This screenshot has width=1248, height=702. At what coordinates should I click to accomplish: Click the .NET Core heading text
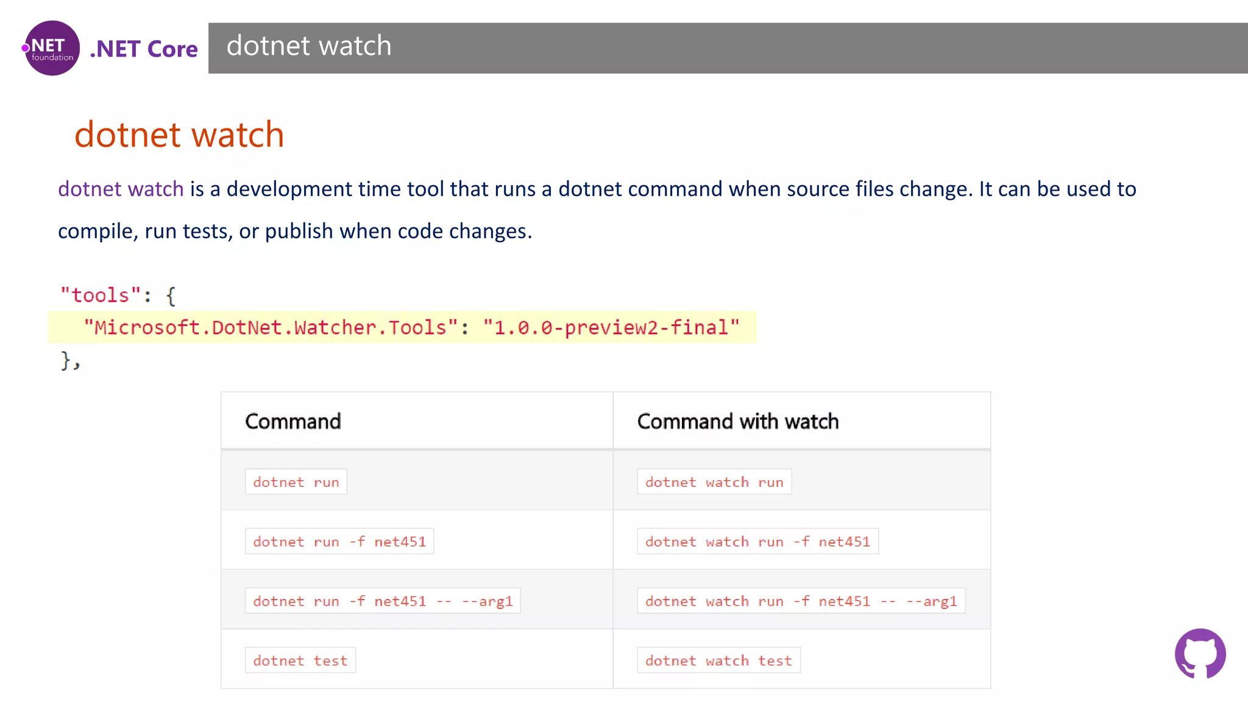point(144,49)
